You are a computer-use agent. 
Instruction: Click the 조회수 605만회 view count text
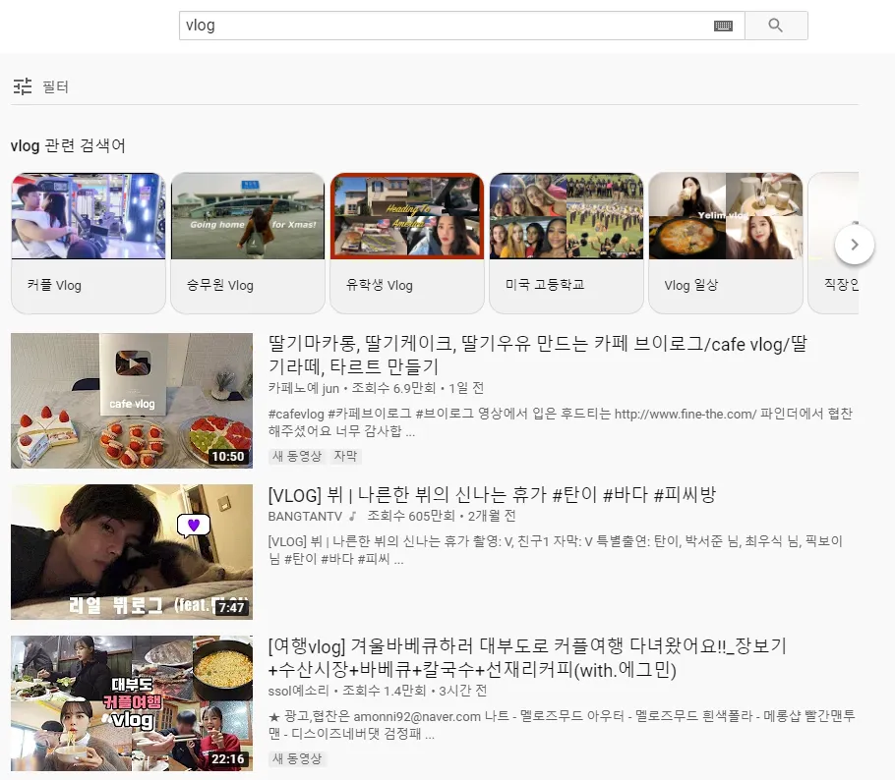click(411, 516)
